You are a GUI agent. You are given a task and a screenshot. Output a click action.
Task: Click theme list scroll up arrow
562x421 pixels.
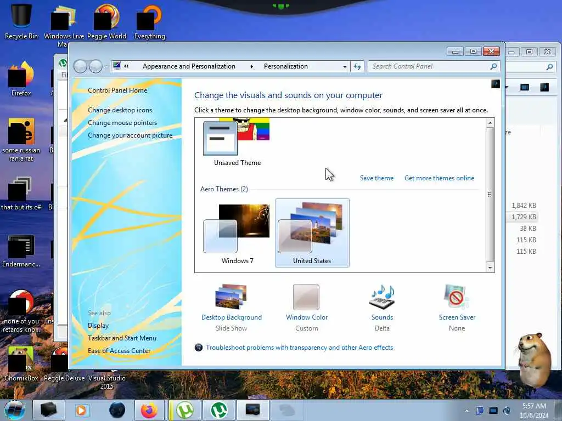point(490,123)
